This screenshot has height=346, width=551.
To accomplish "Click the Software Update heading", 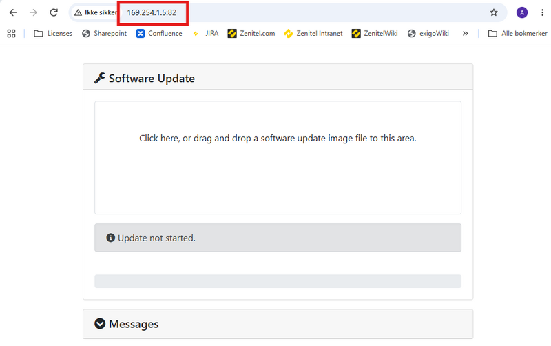I will pos(152,78).
